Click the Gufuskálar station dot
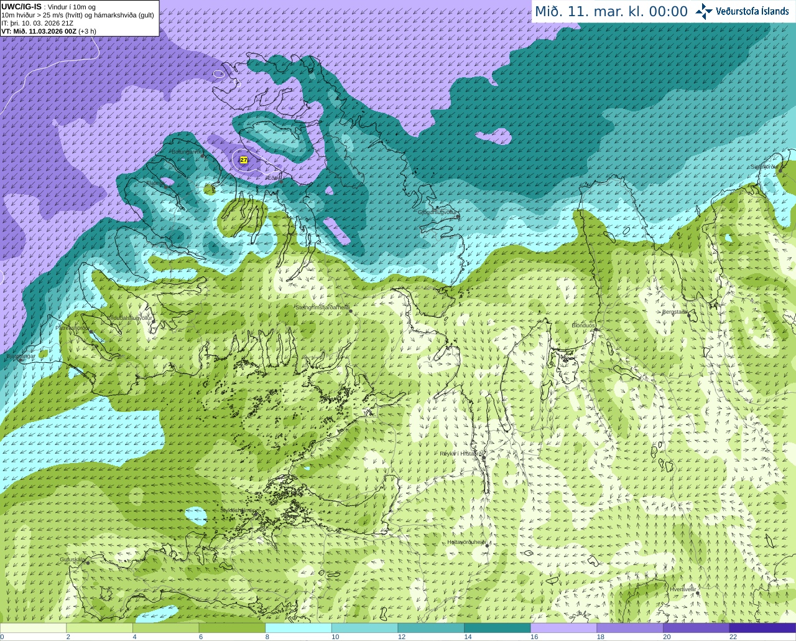The height and width of the screenshot is (641, 796). point(88,563)
